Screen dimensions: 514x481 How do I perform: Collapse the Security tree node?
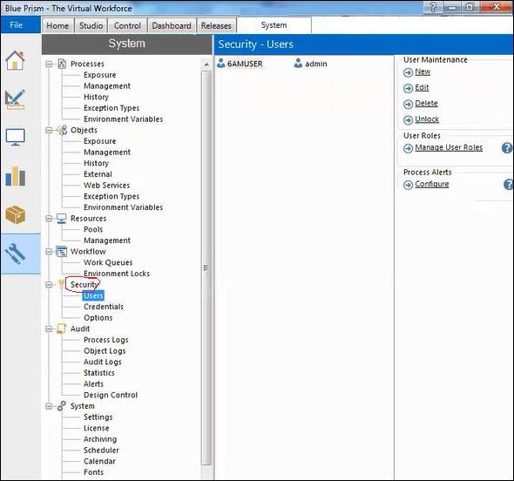coord(49,285)
